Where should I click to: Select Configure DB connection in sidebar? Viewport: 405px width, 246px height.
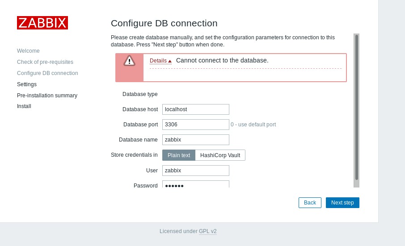47,73
